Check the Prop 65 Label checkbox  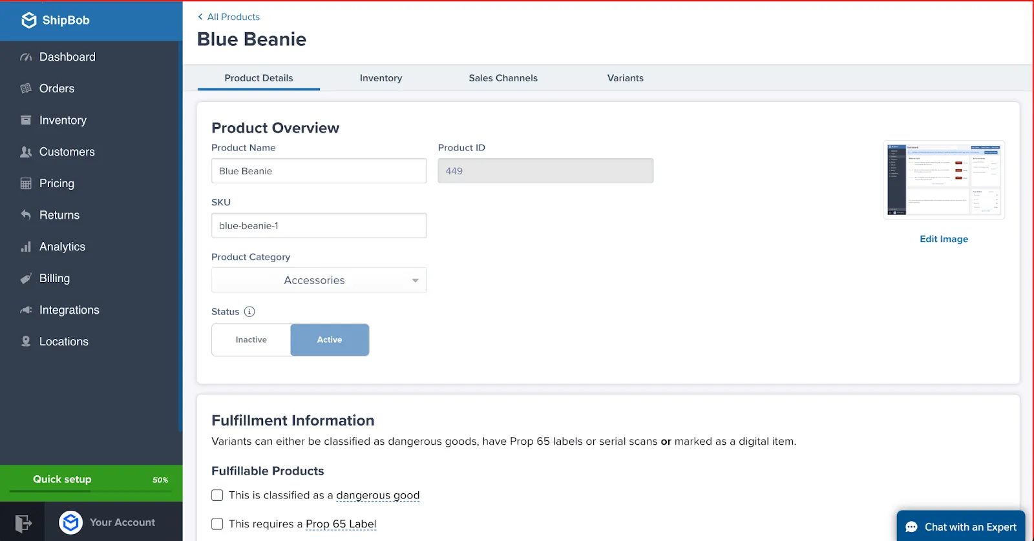[217, 524]
